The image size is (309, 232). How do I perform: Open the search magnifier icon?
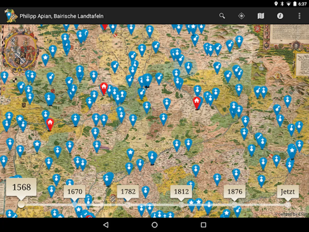click(x=222, y=16)
